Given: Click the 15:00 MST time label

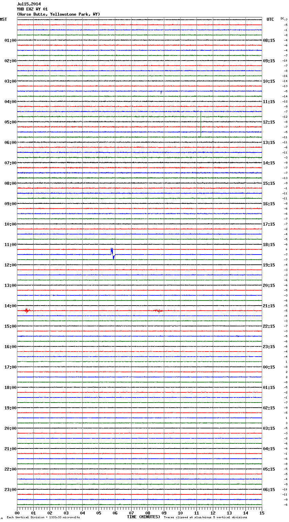Looking at the screenshot, I should coord(11,326).
